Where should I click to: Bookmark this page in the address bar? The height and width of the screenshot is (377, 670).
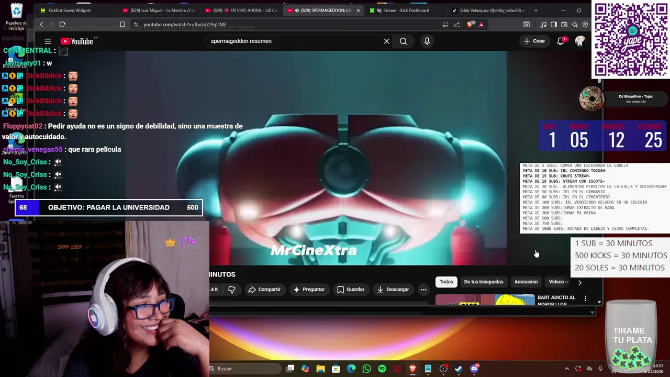click(122, 24)
